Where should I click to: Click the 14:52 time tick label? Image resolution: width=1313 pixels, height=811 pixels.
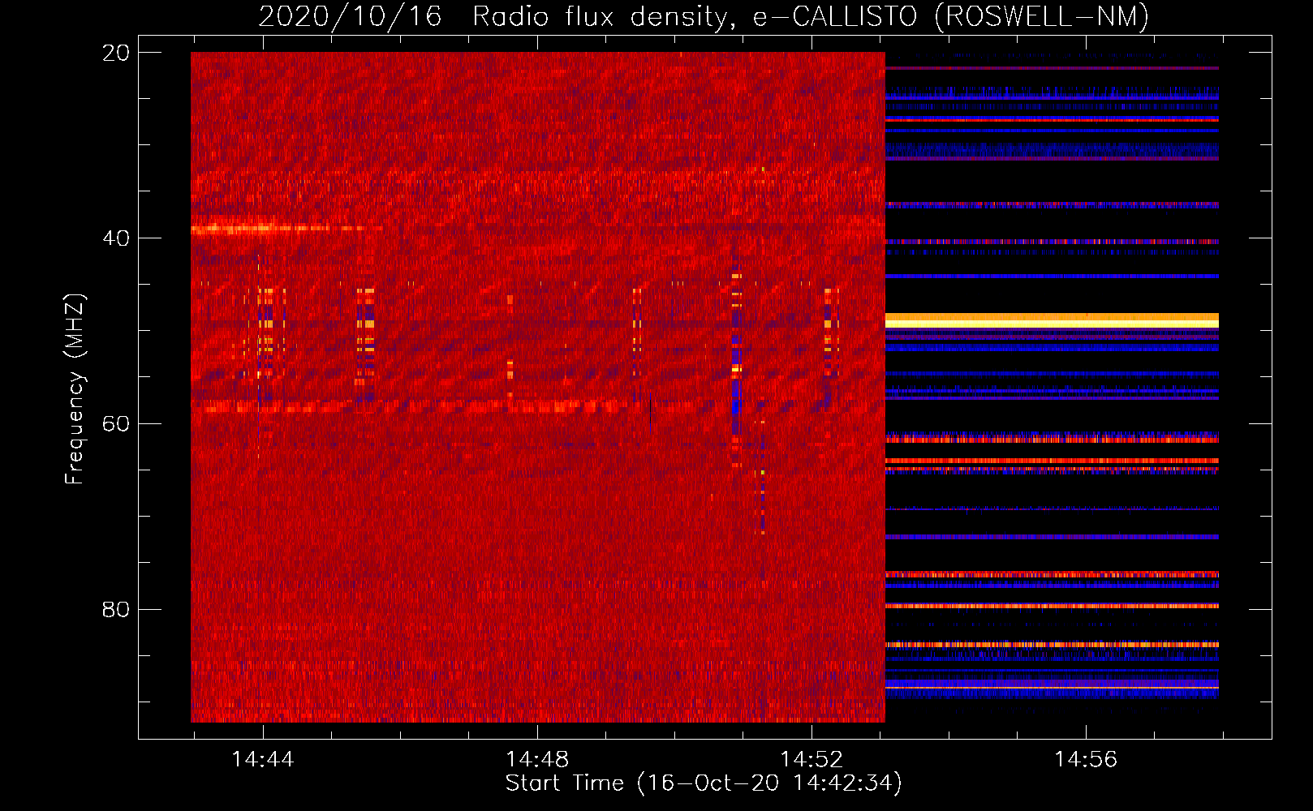(x=811, y=760)
